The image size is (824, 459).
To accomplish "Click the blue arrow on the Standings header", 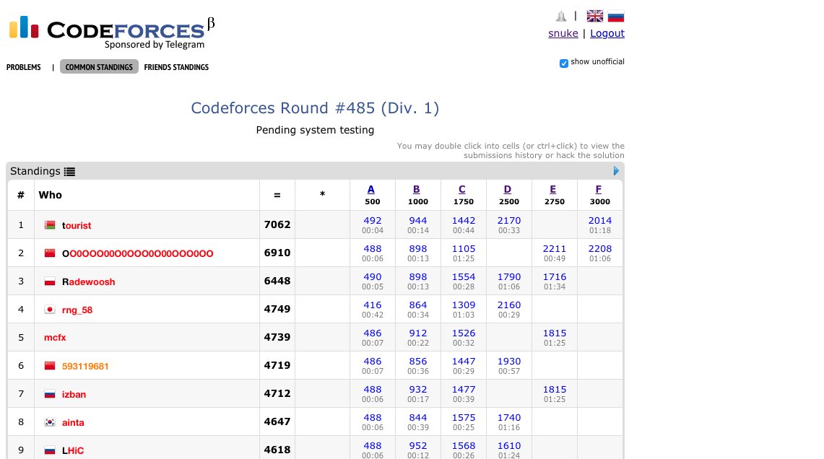I will tap(616, 171).
